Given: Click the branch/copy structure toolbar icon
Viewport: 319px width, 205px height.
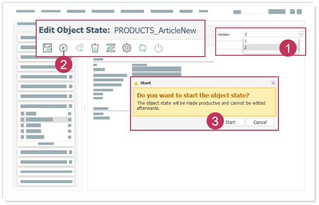Looking at the screenshot, I should click(x=79, y=48).
